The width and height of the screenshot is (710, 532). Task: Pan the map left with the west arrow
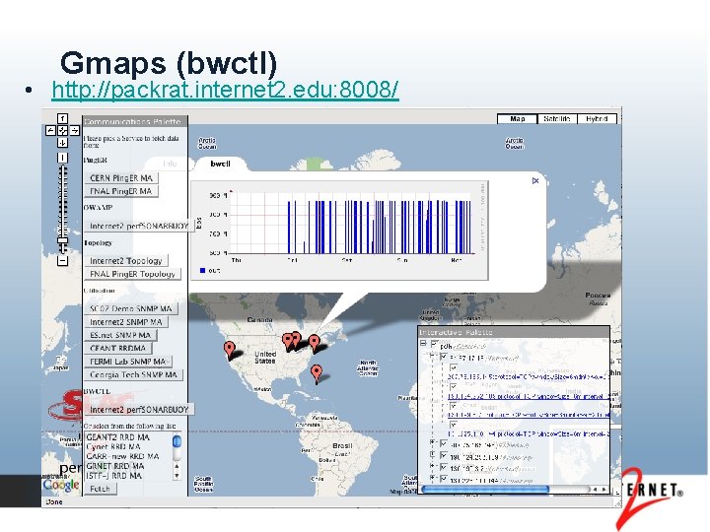[50, 131]
